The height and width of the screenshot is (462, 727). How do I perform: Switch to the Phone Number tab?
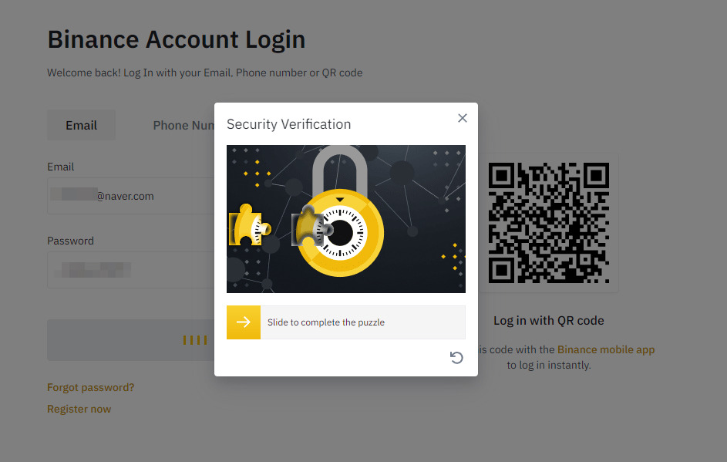(183, 125)
